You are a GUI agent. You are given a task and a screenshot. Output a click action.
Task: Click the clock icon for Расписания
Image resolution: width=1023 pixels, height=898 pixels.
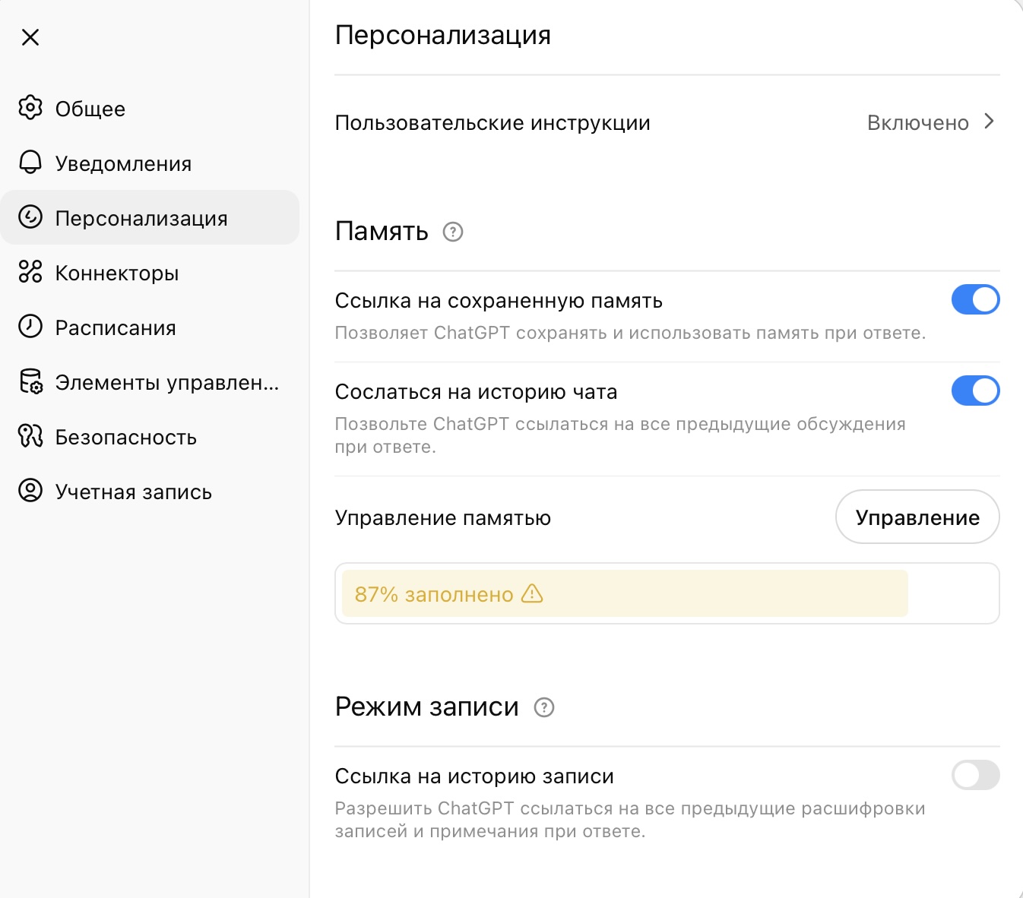(30, 327)
